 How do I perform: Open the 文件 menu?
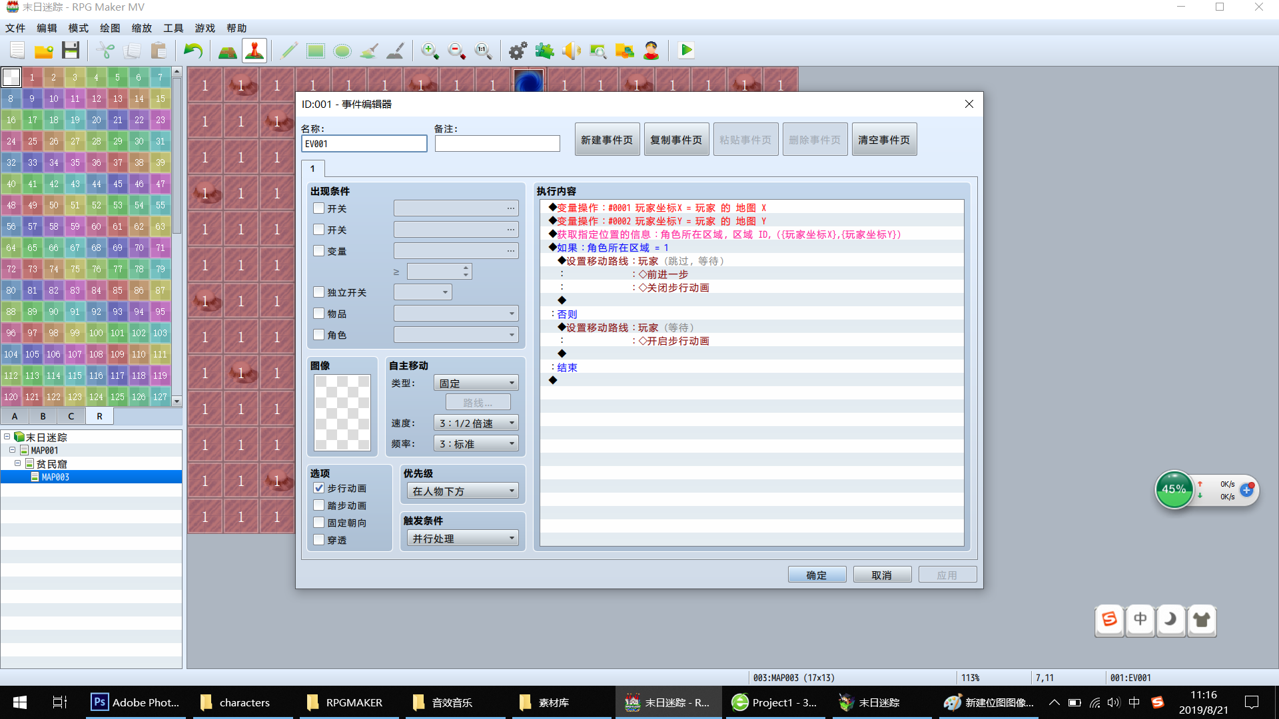tap(15, 28)
